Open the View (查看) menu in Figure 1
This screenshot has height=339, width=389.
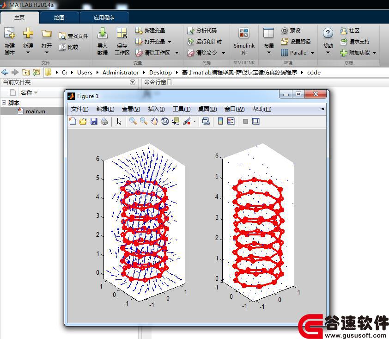(131, 109)
